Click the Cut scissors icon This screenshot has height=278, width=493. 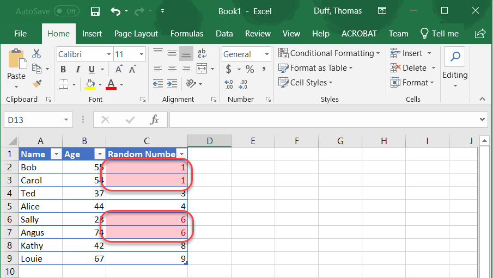click(x=36, y=53)
